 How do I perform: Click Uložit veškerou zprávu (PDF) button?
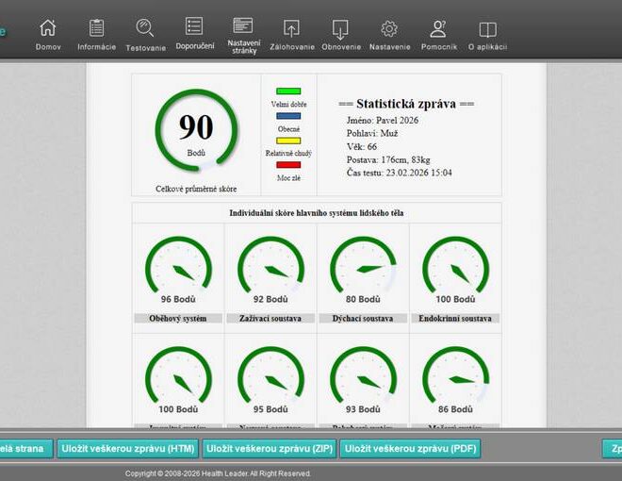pos(410,448)
